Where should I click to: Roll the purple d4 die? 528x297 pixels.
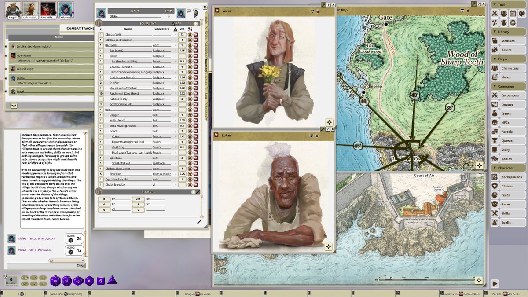pos(112,280)
